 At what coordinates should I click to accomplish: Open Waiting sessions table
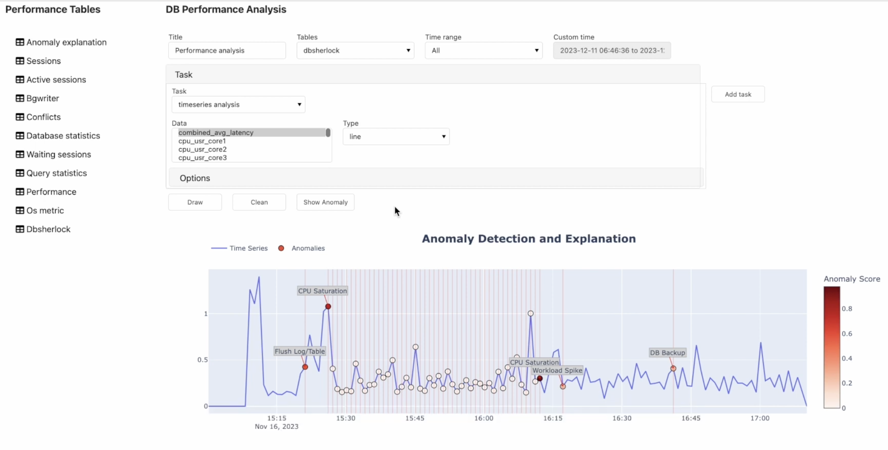coord(59,154)
